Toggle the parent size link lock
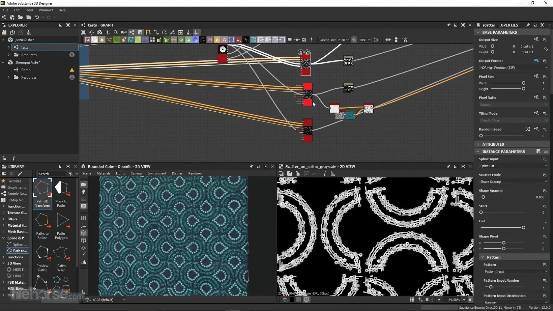Viewport: 553px width, 311px height. point(354,40)
